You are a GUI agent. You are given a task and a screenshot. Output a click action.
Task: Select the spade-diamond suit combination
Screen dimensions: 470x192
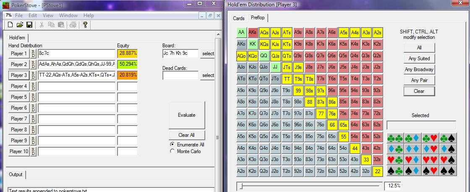pos(413,171)
